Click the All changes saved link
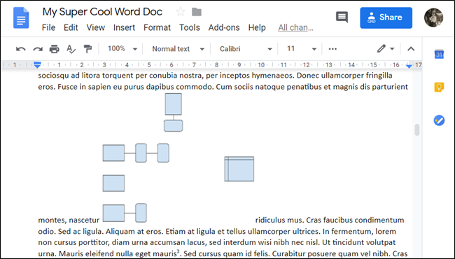Image resolution: width=455 pixels, height=259 pixels. [x=295, y=27]
